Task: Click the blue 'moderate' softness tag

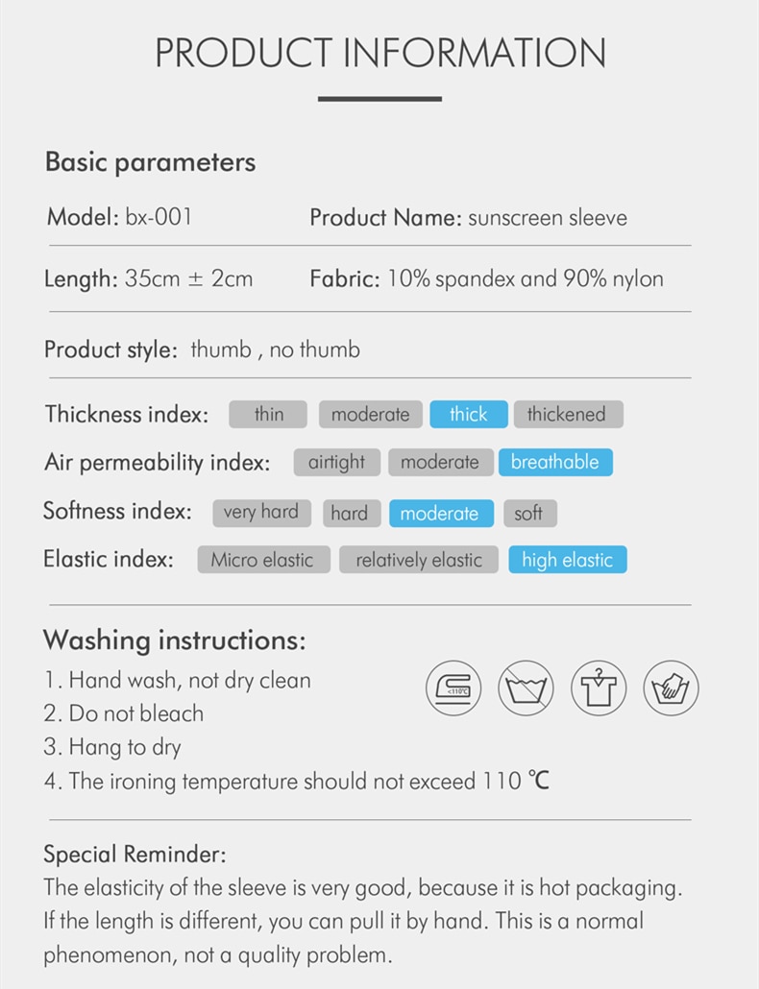Action: click(440, 513)
